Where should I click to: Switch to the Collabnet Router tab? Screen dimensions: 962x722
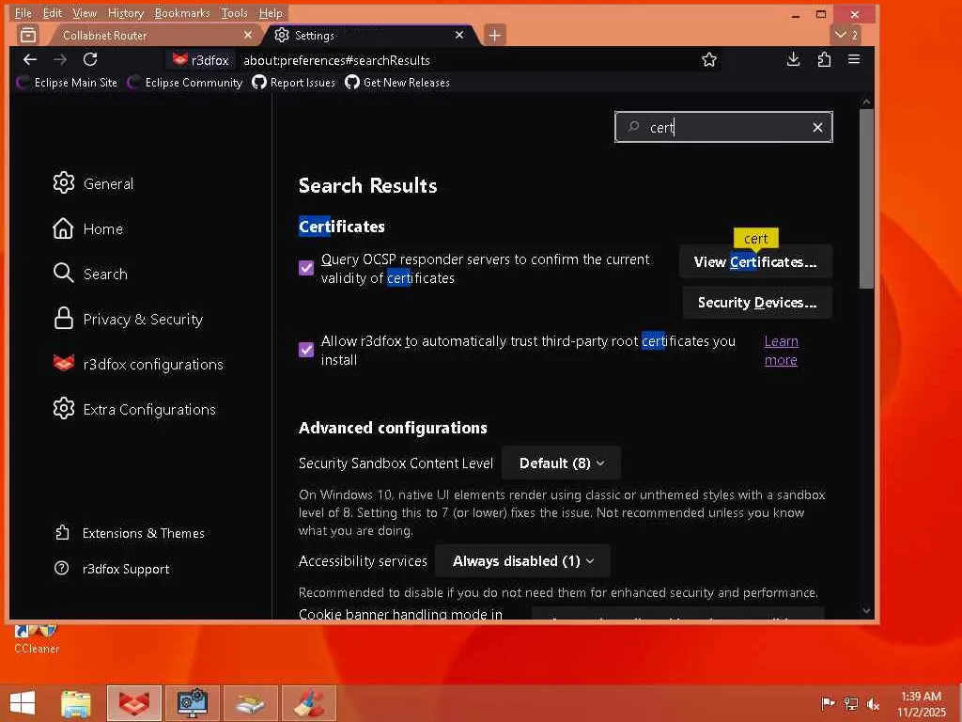point(153,35)
